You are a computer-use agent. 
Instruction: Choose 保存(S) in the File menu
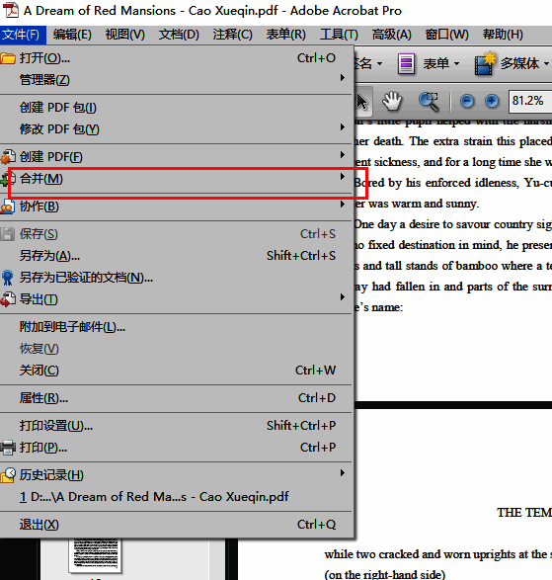click(x=176, y=234)
